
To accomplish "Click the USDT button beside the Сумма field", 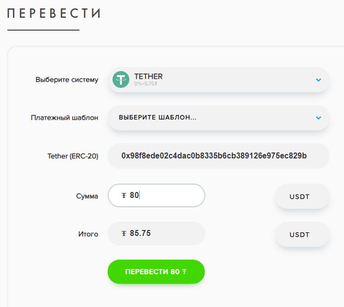I will coord(302,196).
